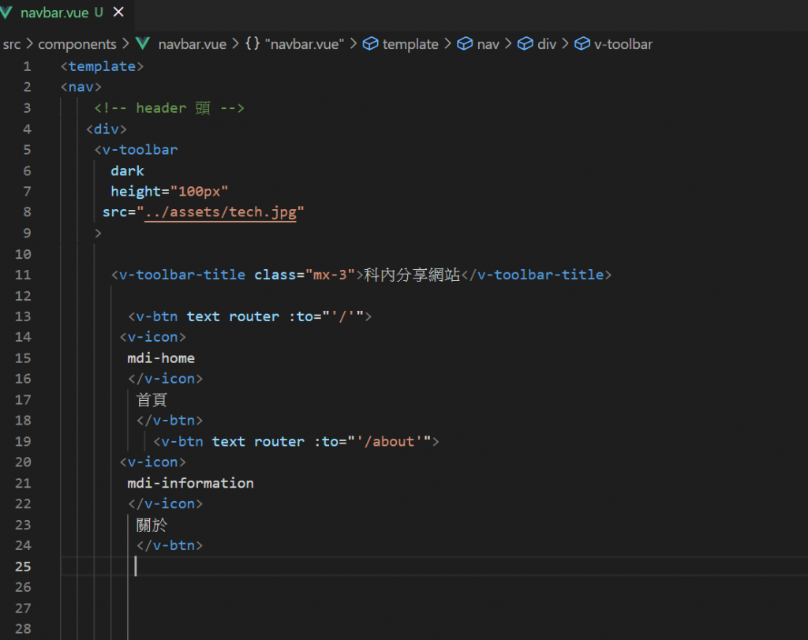Click the Vue icon on navbar.vue tab

pyautogui.click(x=6, y=13)
